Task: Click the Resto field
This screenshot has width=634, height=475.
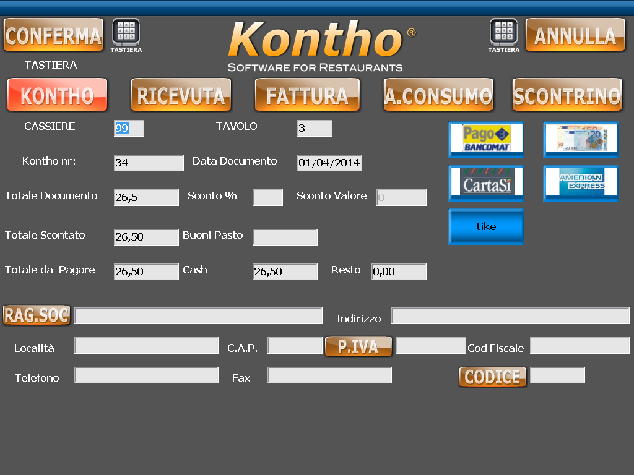Action: (399, 272)
